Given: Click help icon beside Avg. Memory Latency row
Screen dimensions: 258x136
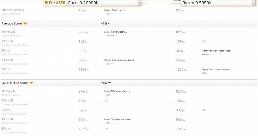Looking at the screenshot, I should (x=14, y=32).
